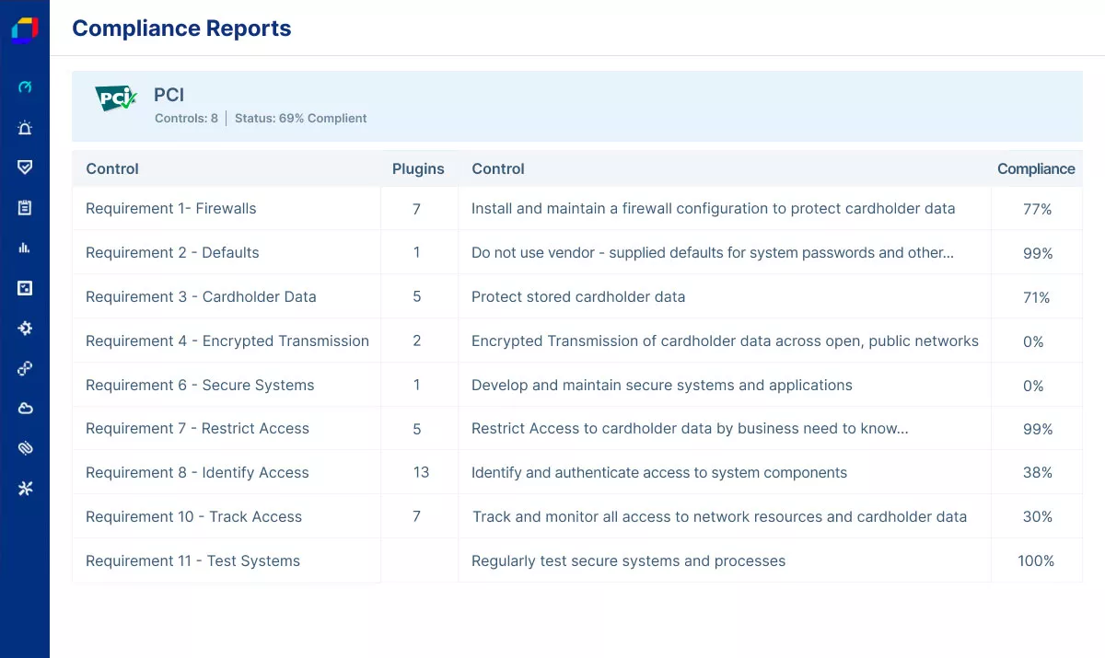Click plugin count 5 for Restrict Access

tap(417, 428)
